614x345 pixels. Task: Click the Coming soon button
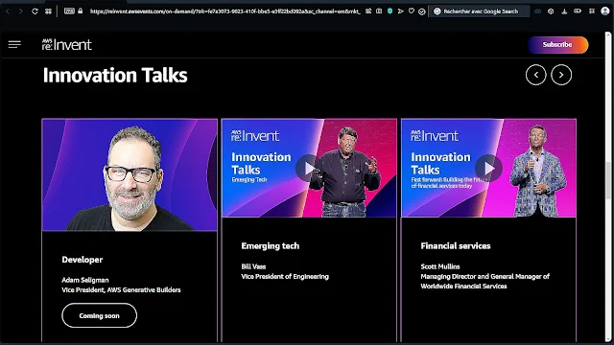point(99,315)
